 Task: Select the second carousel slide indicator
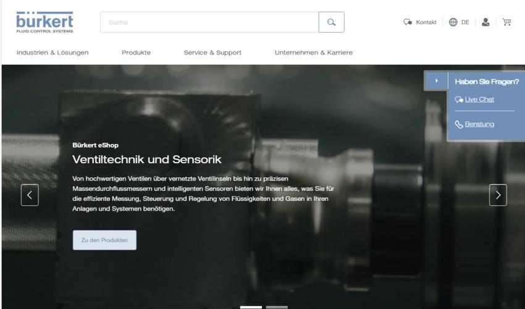[277, 307]
